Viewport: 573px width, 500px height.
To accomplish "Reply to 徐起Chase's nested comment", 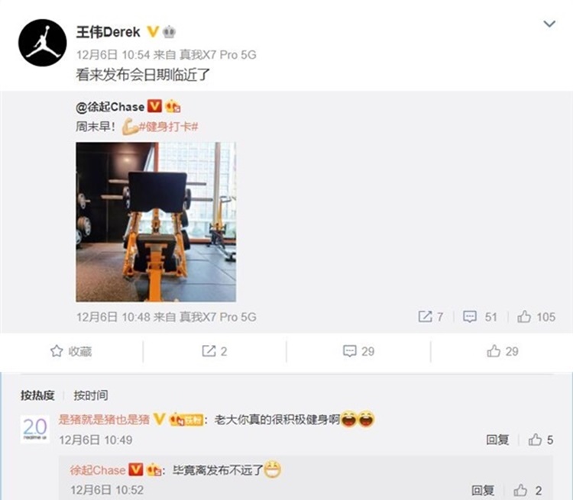I will [483, 490].
